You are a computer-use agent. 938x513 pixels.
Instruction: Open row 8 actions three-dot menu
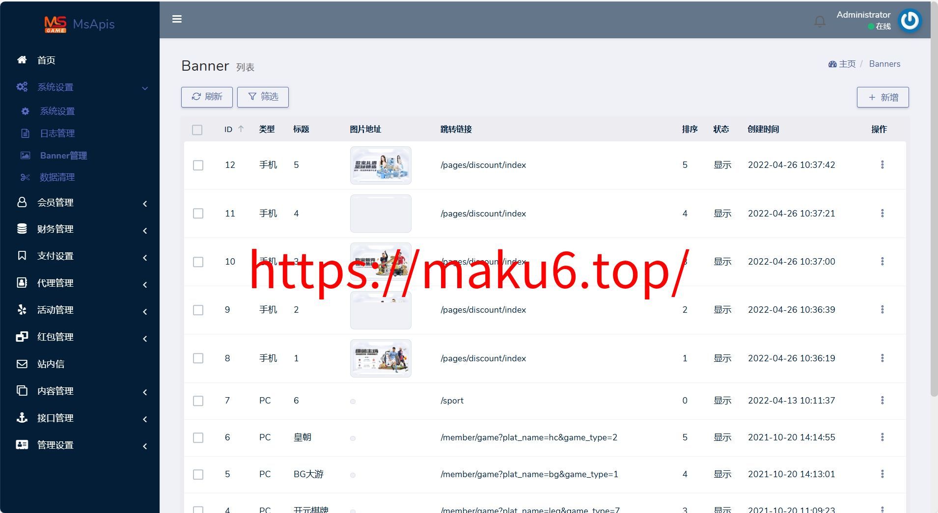click(x=883, y=358)
